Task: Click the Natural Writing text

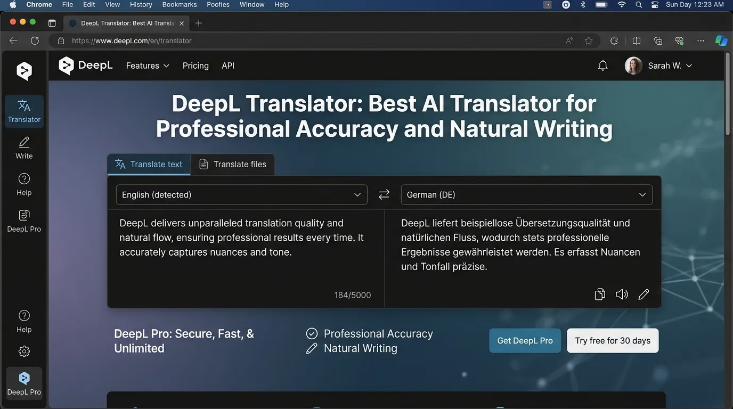Action: tap(361, 348)
